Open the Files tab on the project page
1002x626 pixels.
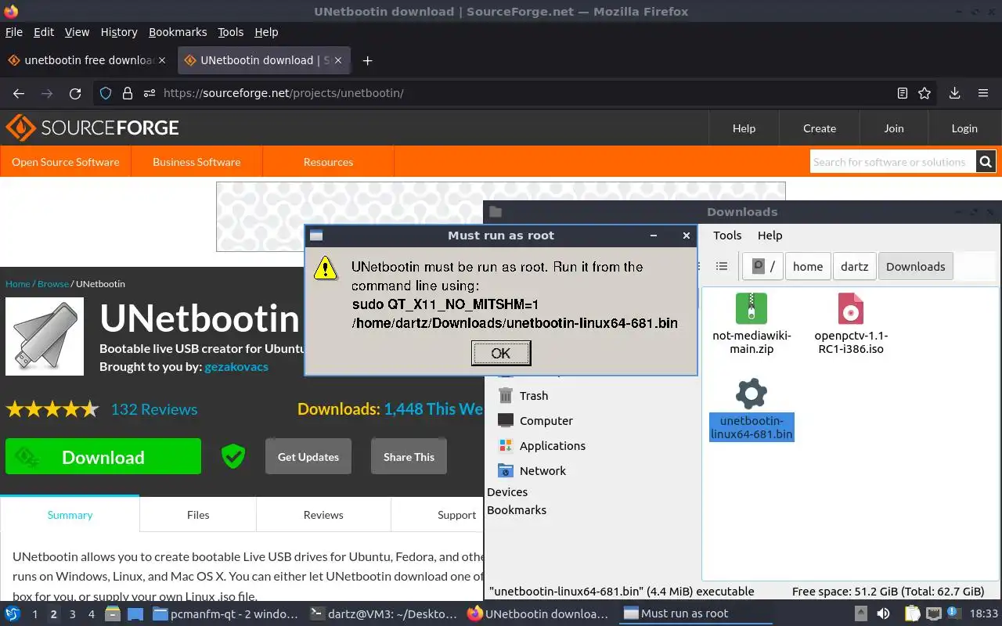tap(198, 515)
